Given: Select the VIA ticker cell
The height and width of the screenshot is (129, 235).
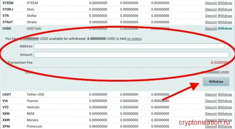Looking at the screenshot, I should coord(5,101).
